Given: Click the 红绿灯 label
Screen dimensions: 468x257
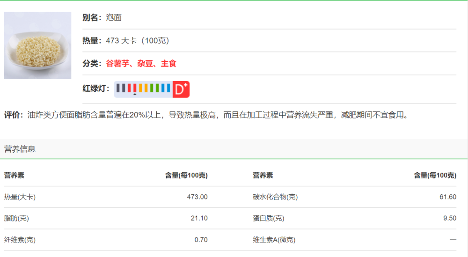Looking at the screenshot, I should click(96, 88).
